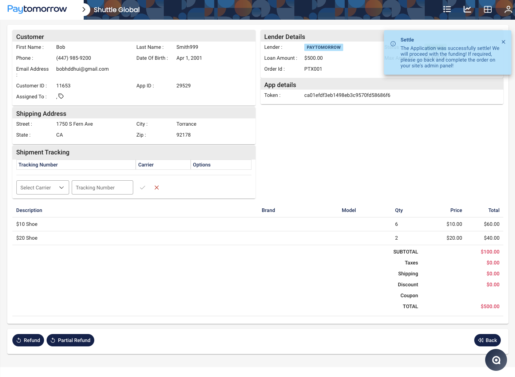Click Customer ID value 11653
The image size is (515, 377).
[x=63, y=86]
